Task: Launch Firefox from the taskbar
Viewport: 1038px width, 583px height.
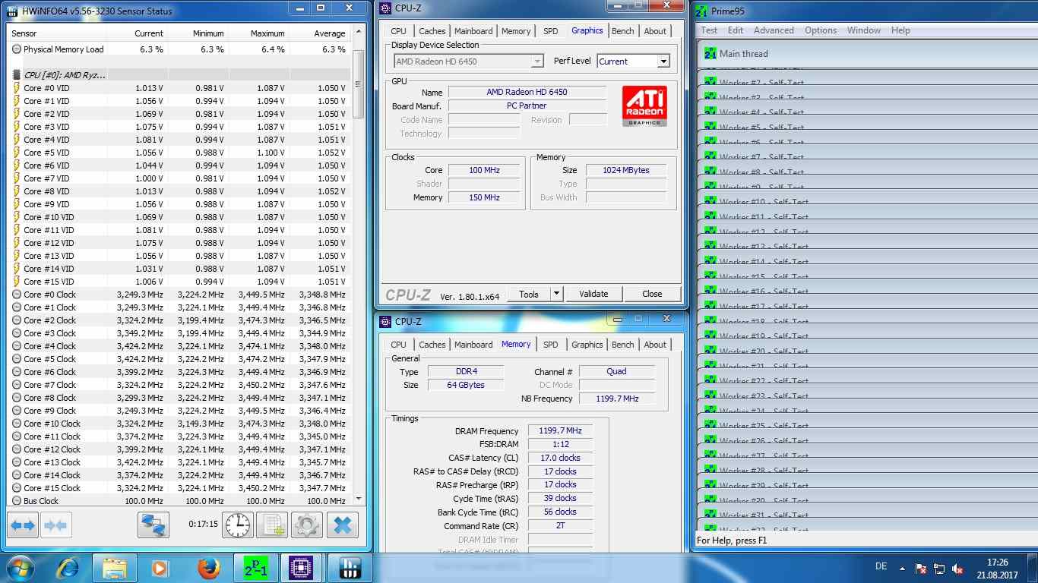Action: click(x=207, y=567)
